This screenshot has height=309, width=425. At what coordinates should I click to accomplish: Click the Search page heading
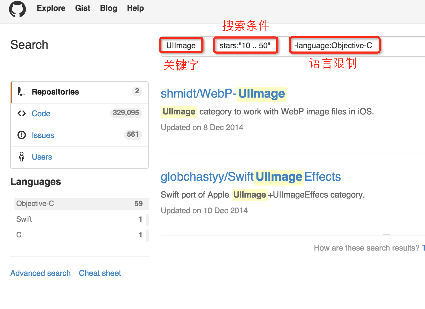29,45
